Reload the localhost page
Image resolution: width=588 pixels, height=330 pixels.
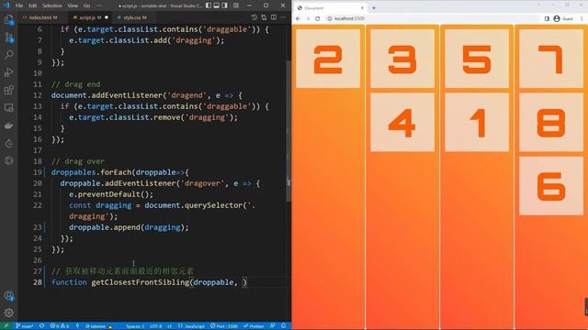[x=318, y=18]
